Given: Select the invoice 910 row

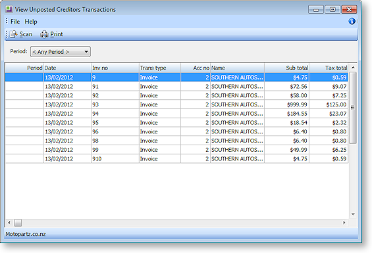Looking at the screenshot, I should point(176,159).
